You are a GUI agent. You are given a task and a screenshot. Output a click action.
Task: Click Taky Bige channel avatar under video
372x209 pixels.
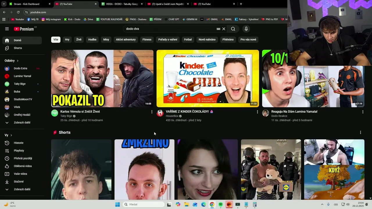coord(55,113)
